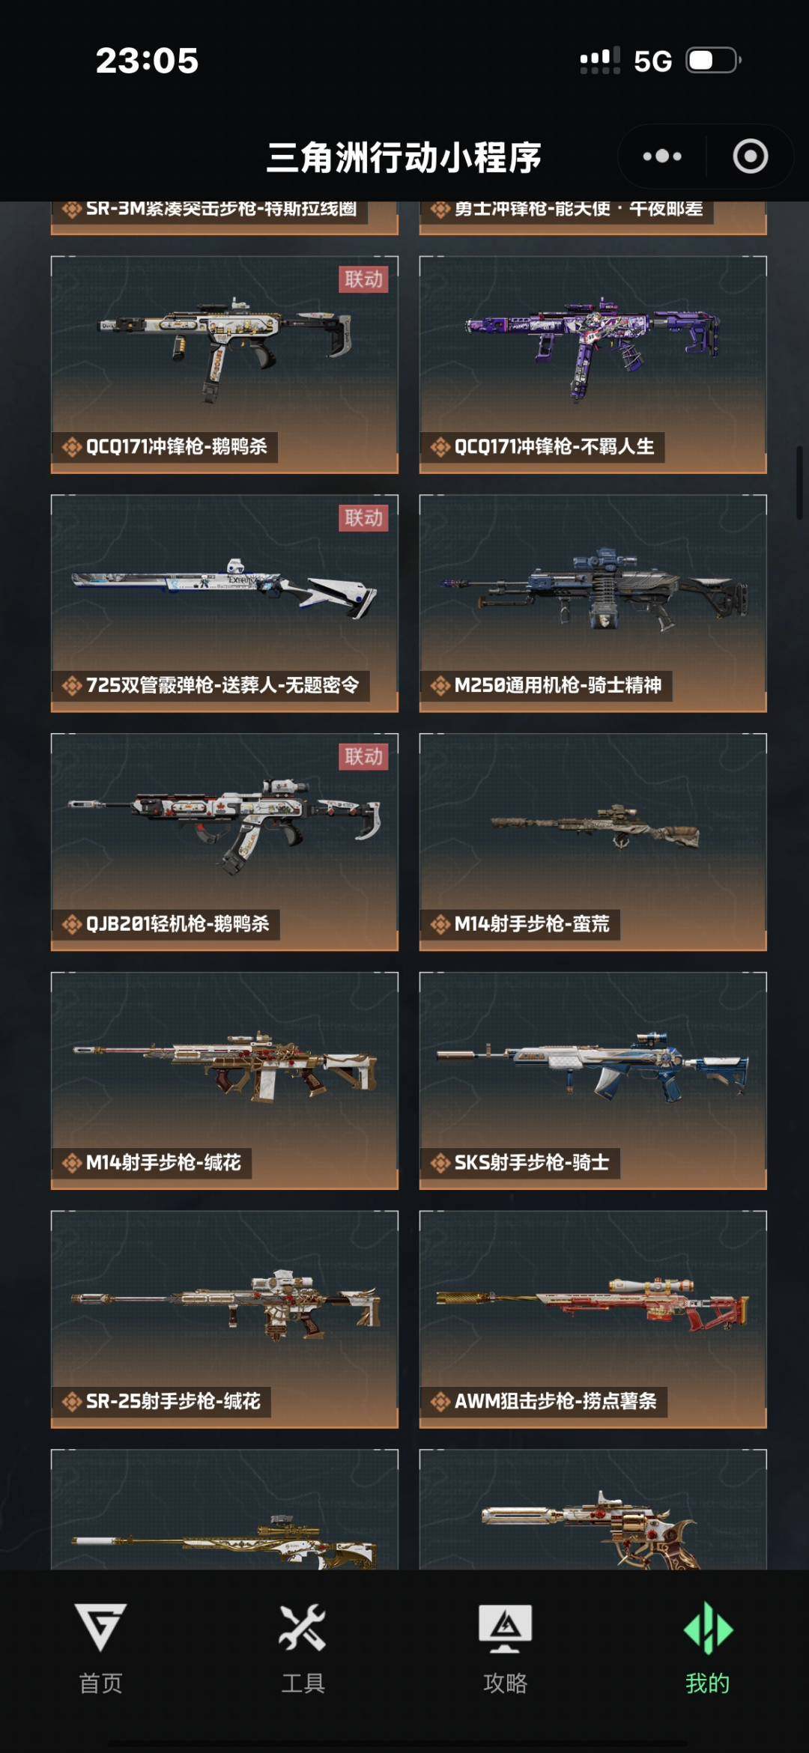View QCQ171冲锋枪-不羁人生 purple skin
The image size is (809, 1753).
pyautogui.click(x=593, y=365)
